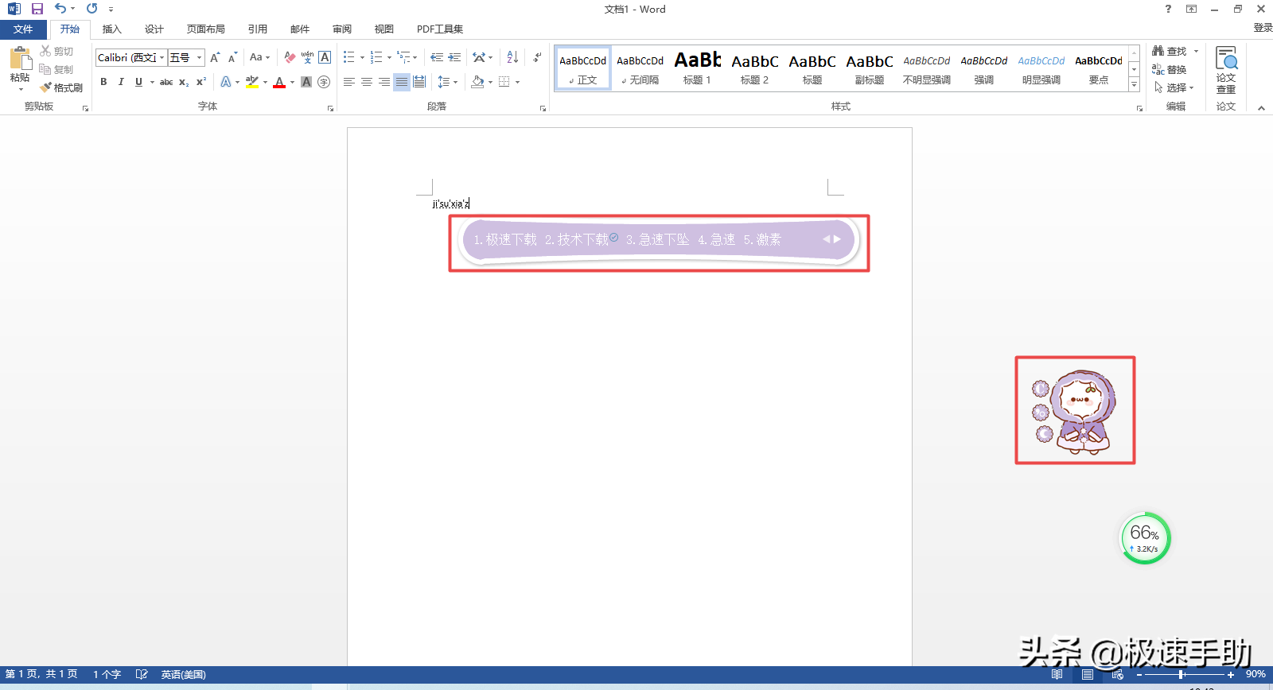Open the multilevel list dropdown
Viewport: 1273px width, 690px height.
click(x=407, y=57)
